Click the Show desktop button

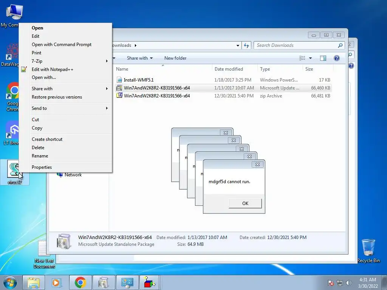[384, 282]
